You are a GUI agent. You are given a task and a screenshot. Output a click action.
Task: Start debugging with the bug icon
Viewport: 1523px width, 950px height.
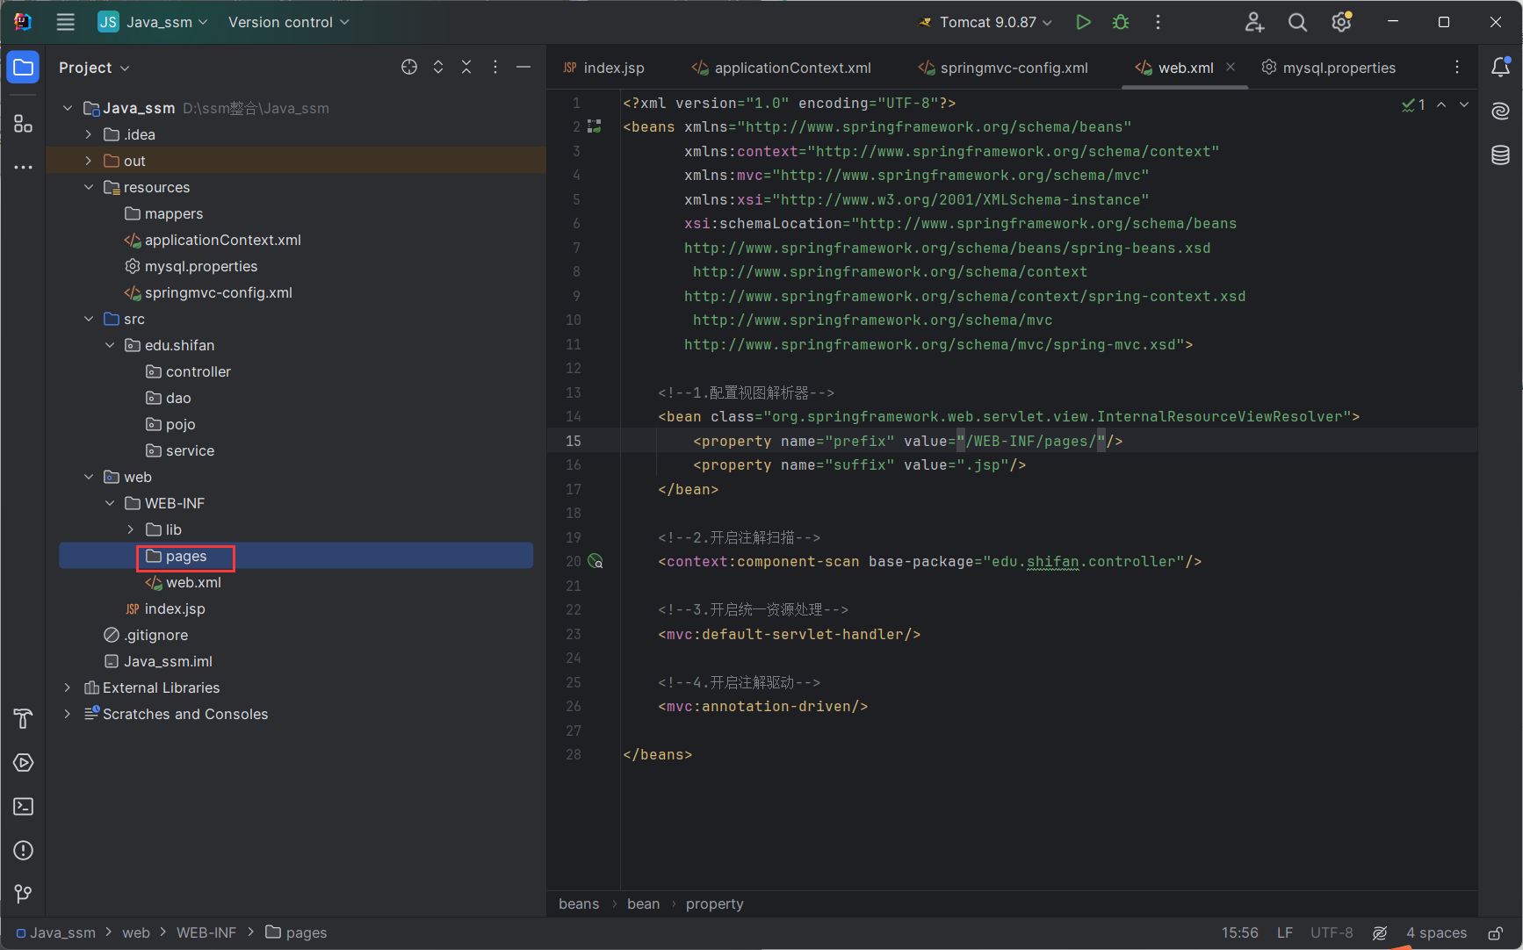[1121, 22]
